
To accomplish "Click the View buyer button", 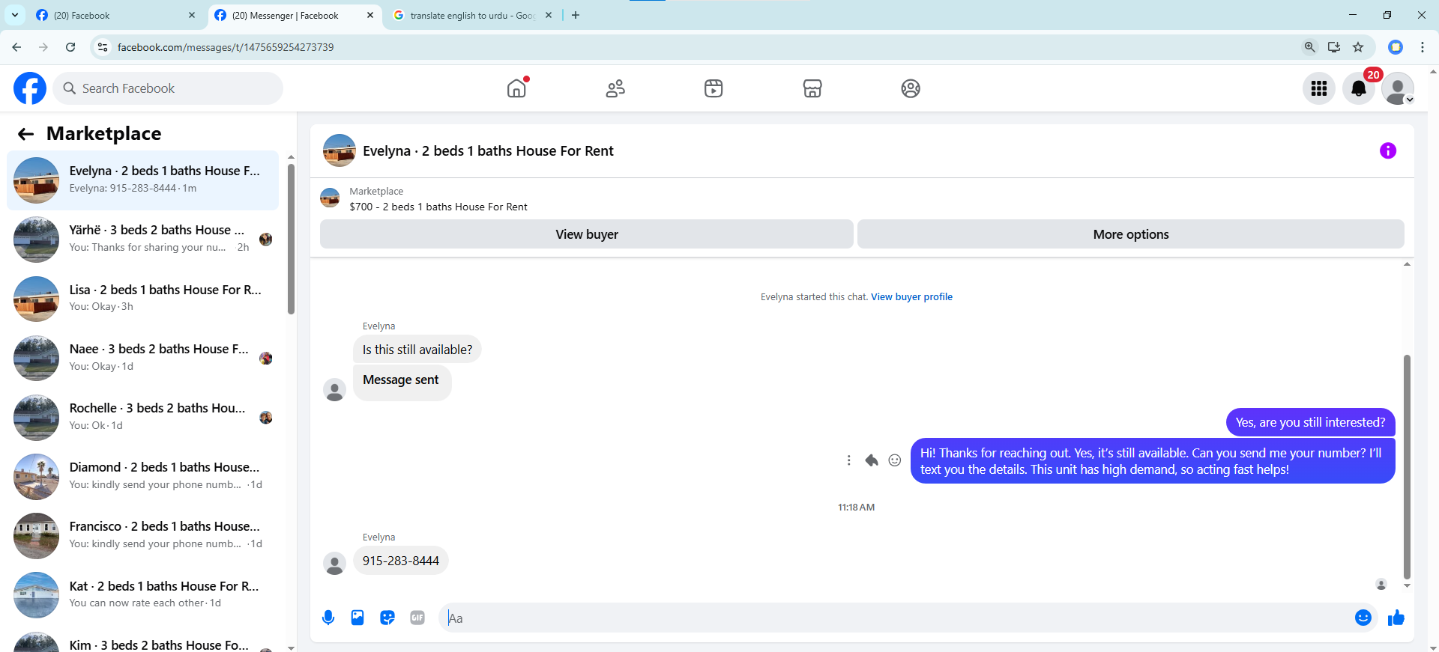I will point(586,234).
